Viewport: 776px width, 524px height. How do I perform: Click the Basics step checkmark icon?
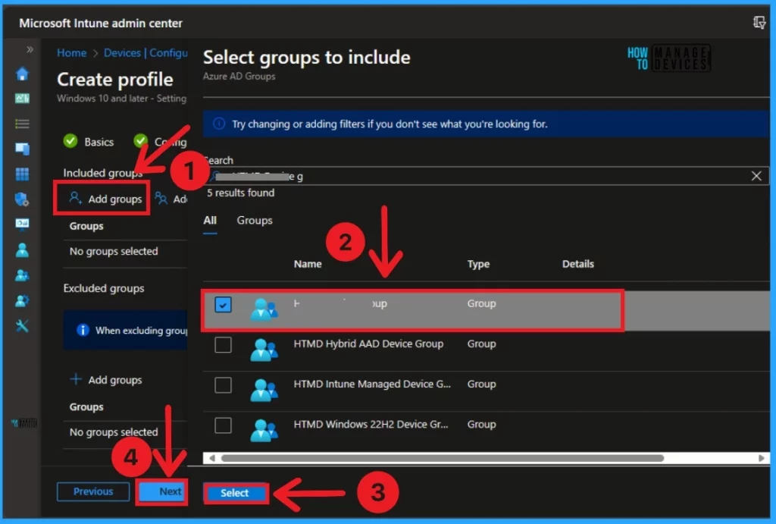click(70, 141)
